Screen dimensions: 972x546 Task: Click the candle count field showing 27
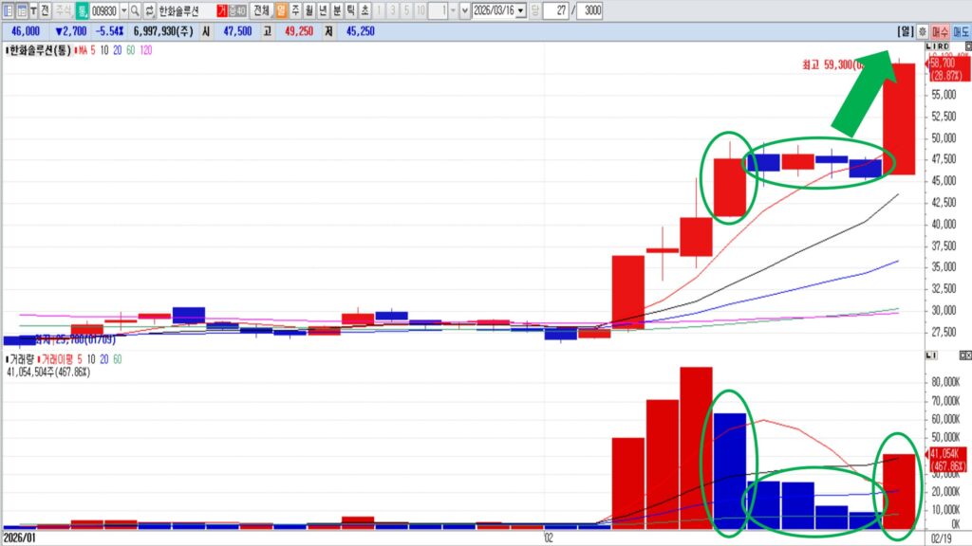point(554,10)
